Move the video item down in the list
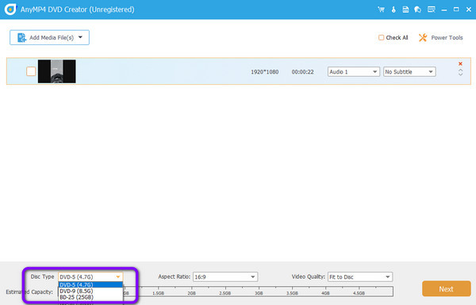The image size is (476, 305). [x=460, y=74]
